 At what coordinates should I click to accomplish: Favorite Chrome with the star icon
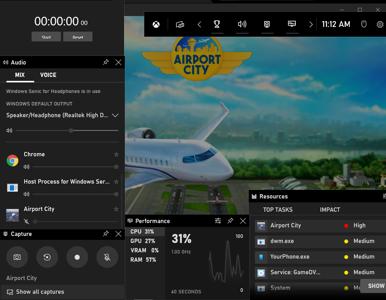point(116,154)
